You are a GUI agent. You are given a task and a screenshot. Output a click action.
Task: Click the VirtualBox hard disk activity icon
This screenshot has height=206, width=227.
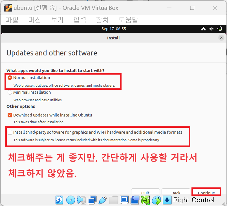[x=59, y=200]
